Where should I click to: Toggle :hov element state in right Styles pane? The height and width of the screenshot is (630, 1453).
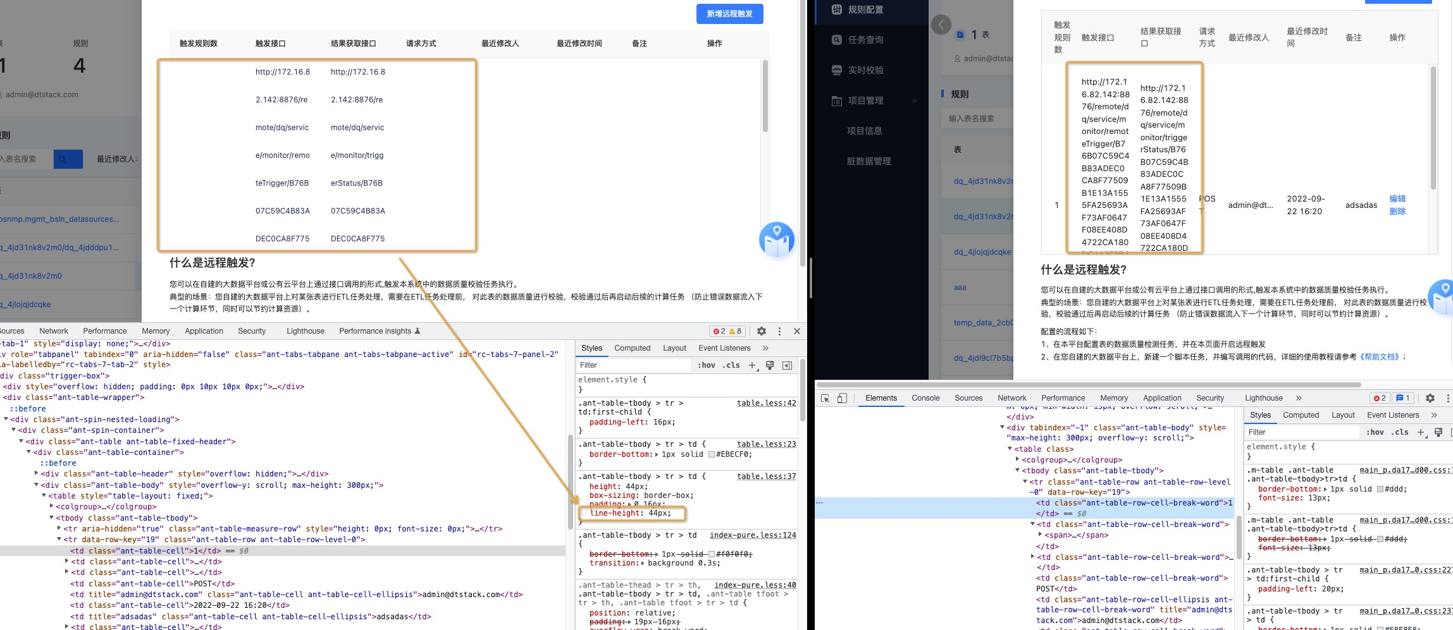(1375, 432)
